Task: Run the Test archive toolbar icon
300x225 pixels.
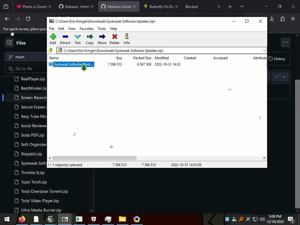Action: click(77, 39)
